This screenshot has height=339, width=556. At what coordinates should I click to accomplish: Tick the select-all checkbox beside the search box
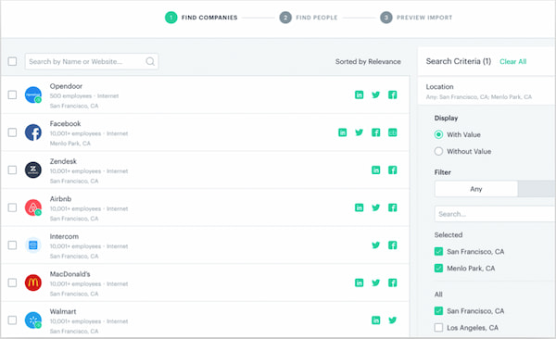coord(12,61)
